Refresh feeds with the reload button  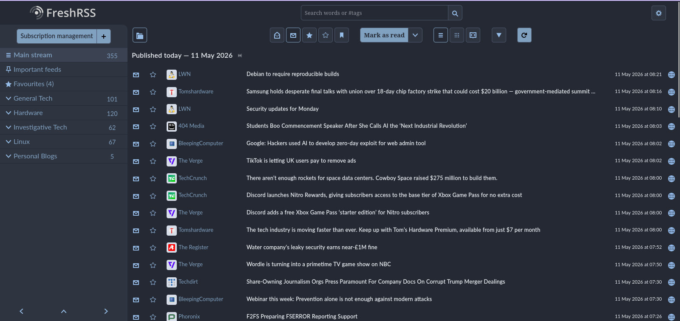point(524,35)
